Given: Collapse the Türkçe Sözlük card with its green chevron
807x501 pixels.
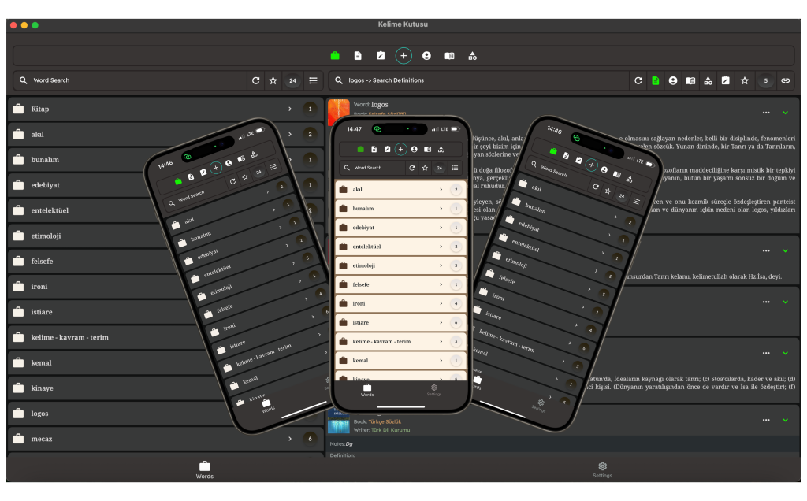Looking at the screenshot, I should [x=786, y=420].
